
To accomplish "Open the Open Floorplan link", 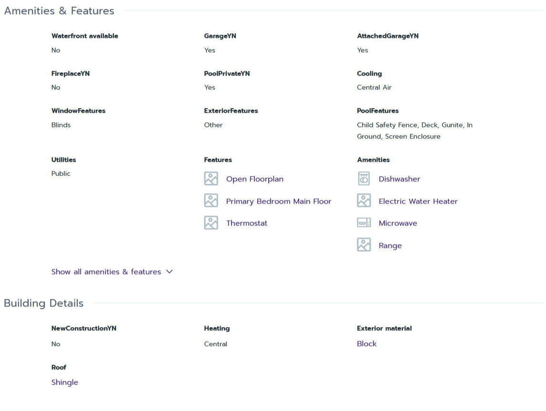I will (x=254, y=179).
